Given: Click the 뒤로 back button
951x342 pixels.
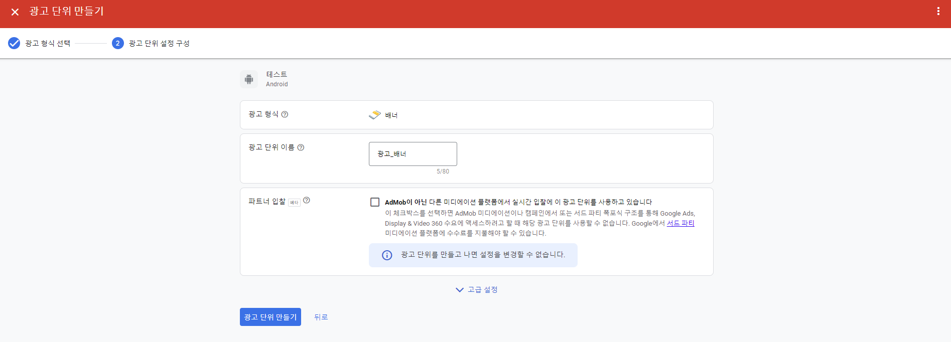Looking at the screenshot, I should 321,317.
